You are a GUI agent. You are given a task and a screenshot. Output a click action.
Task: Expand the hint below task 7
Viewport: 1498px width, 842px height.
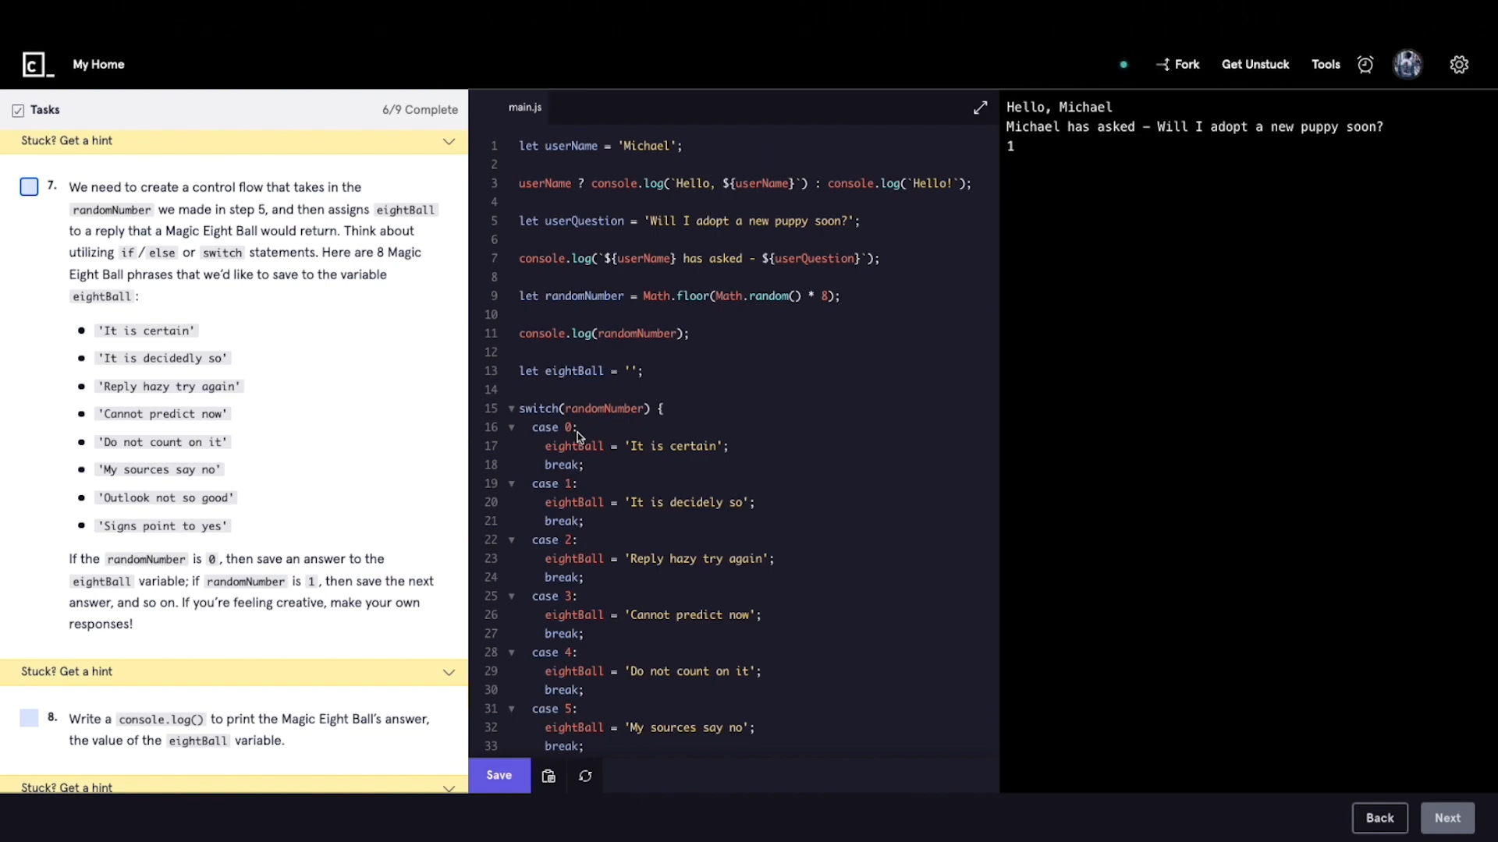click(449, 672)
